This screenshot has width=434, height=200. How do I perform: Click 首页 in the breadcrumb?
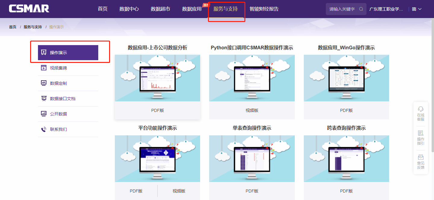click(13, 27)
